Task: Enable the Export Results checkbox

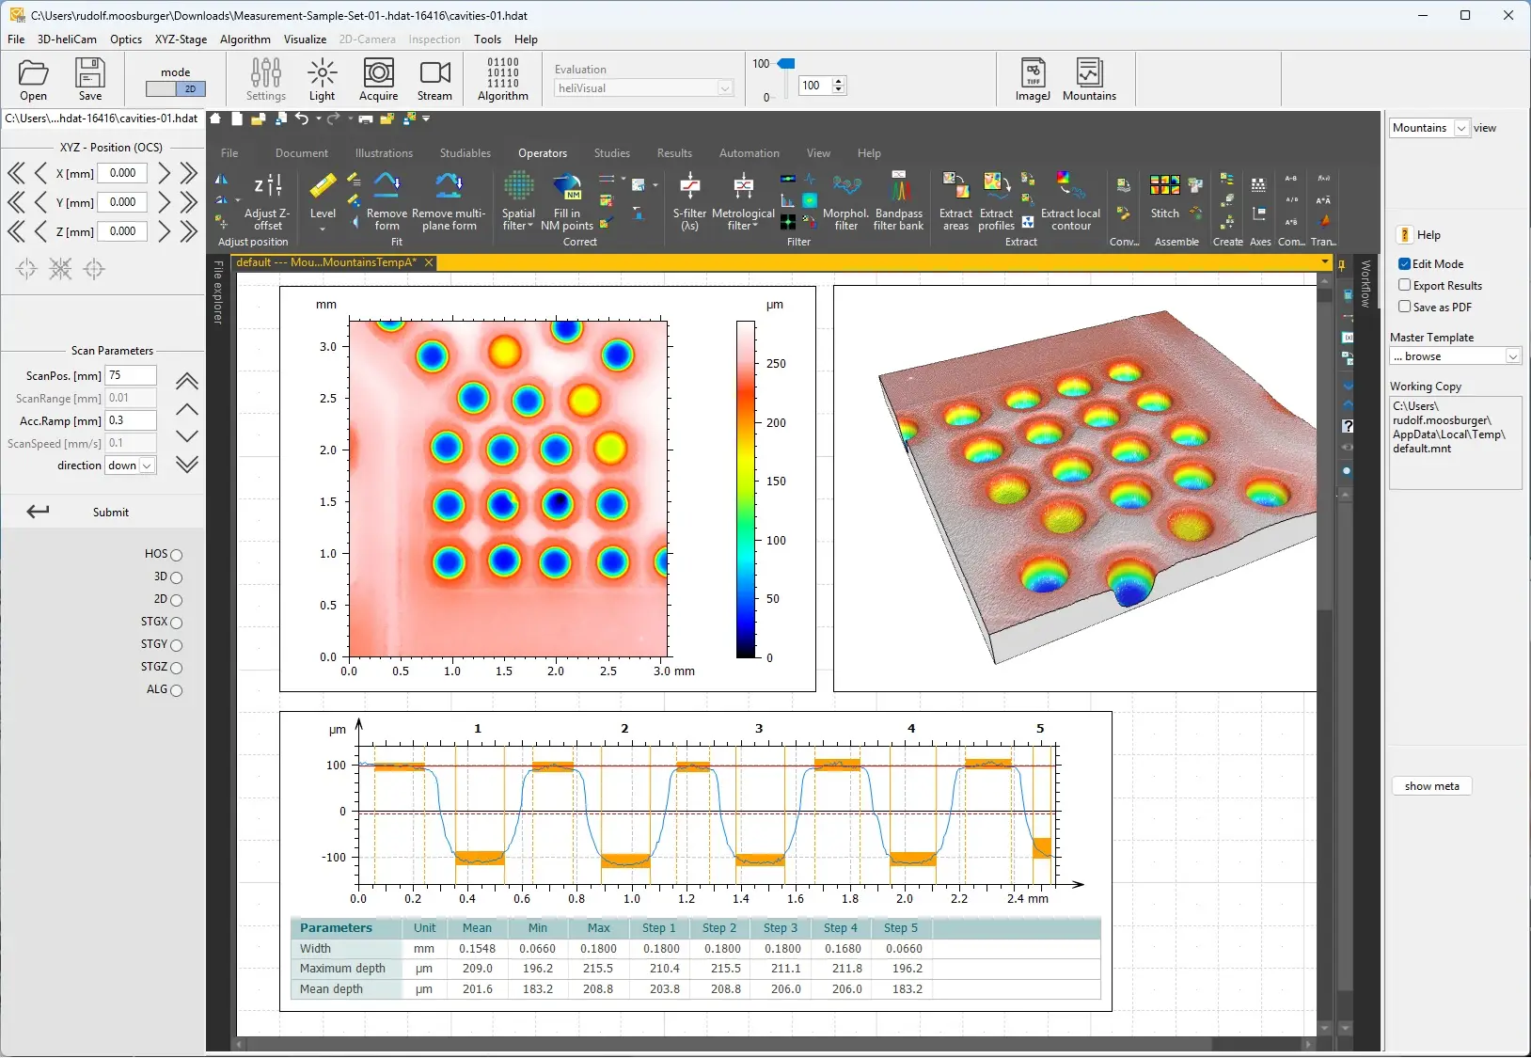Action: coord(1404,285)
